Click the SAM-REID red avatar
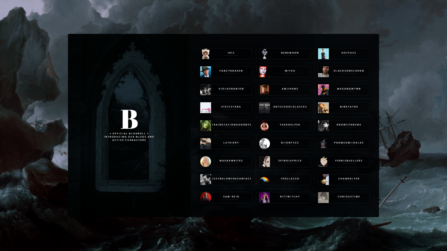This screenshot has width=447, height=251. [x=206, y=197]
